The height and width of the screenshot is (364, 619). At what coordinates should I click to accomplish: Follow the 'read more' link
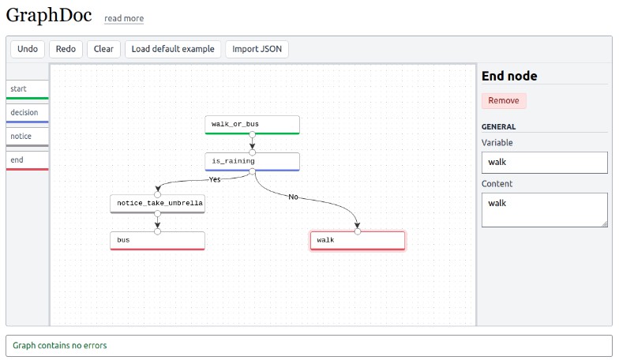124,18
